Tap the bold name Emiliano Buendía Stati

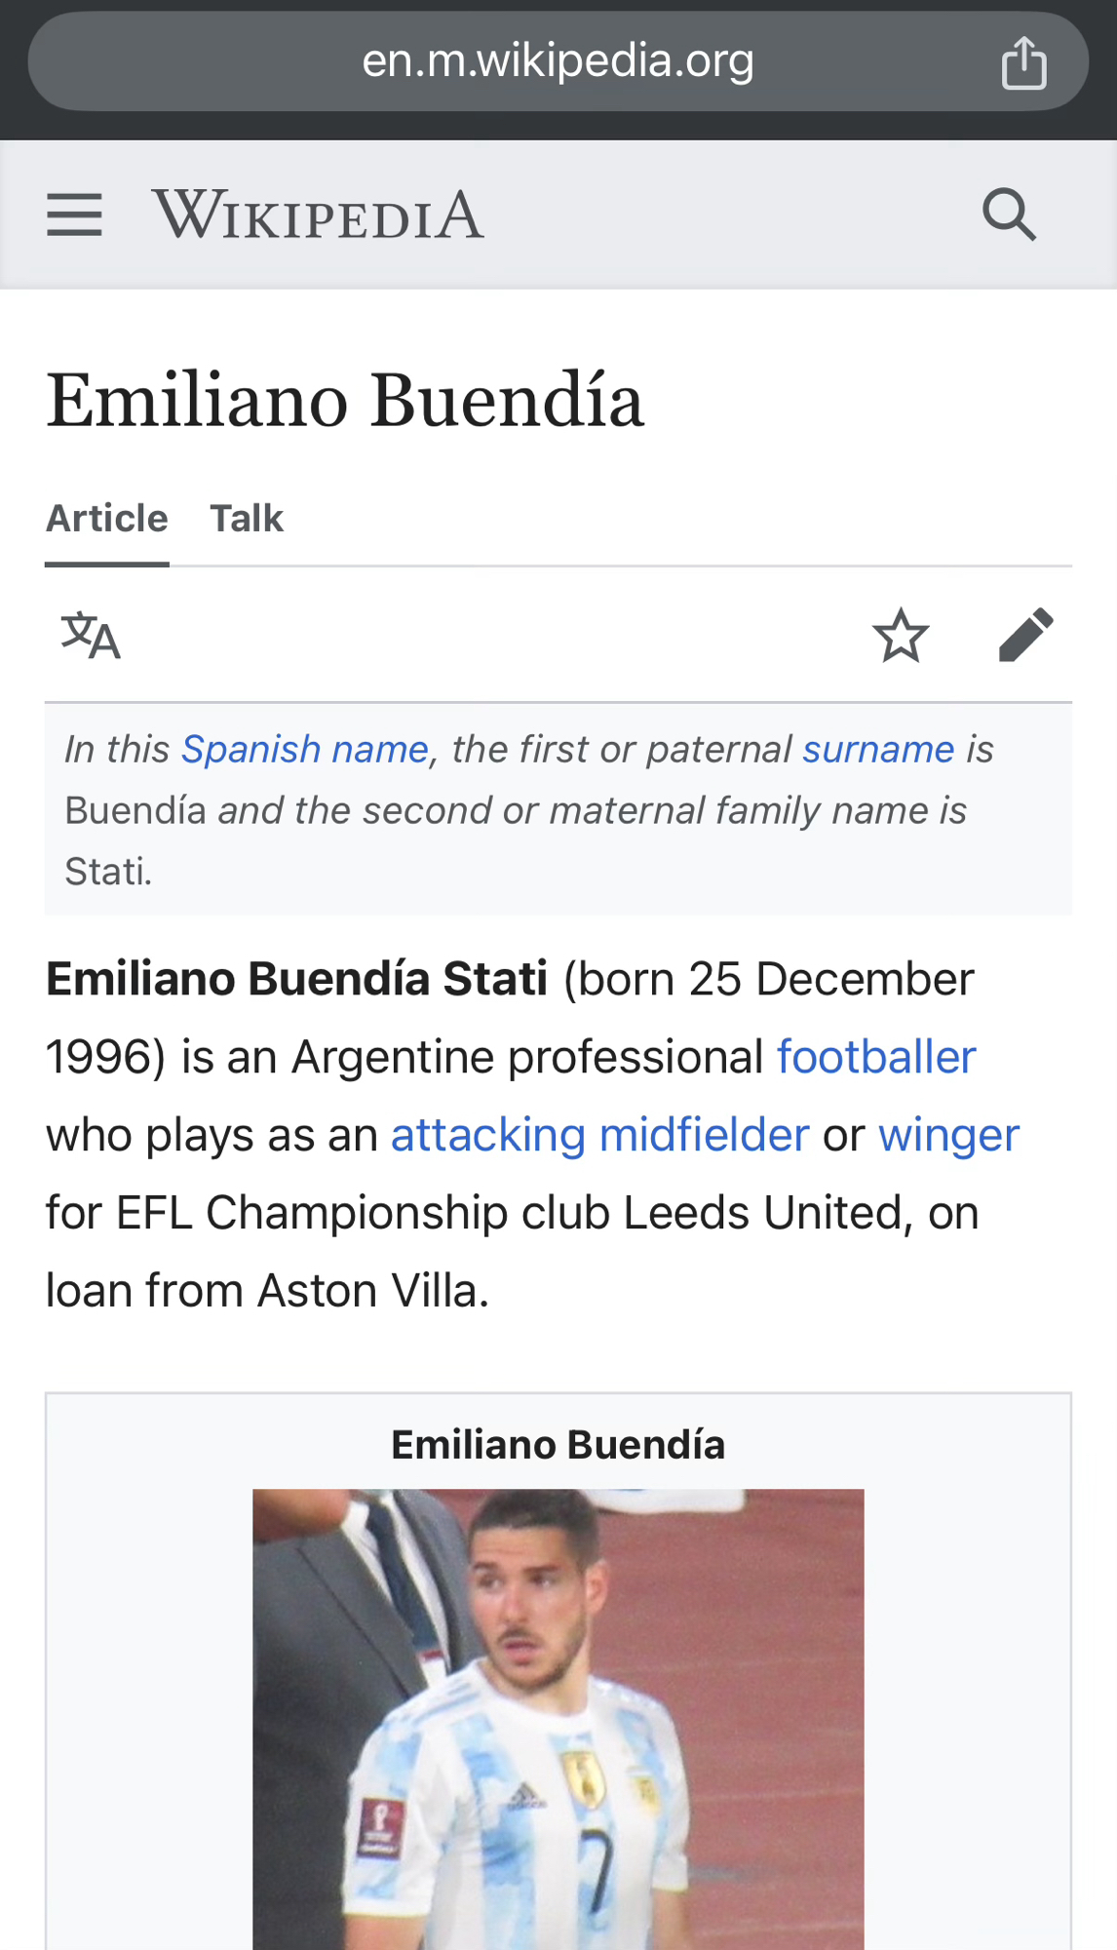[296, 979]
